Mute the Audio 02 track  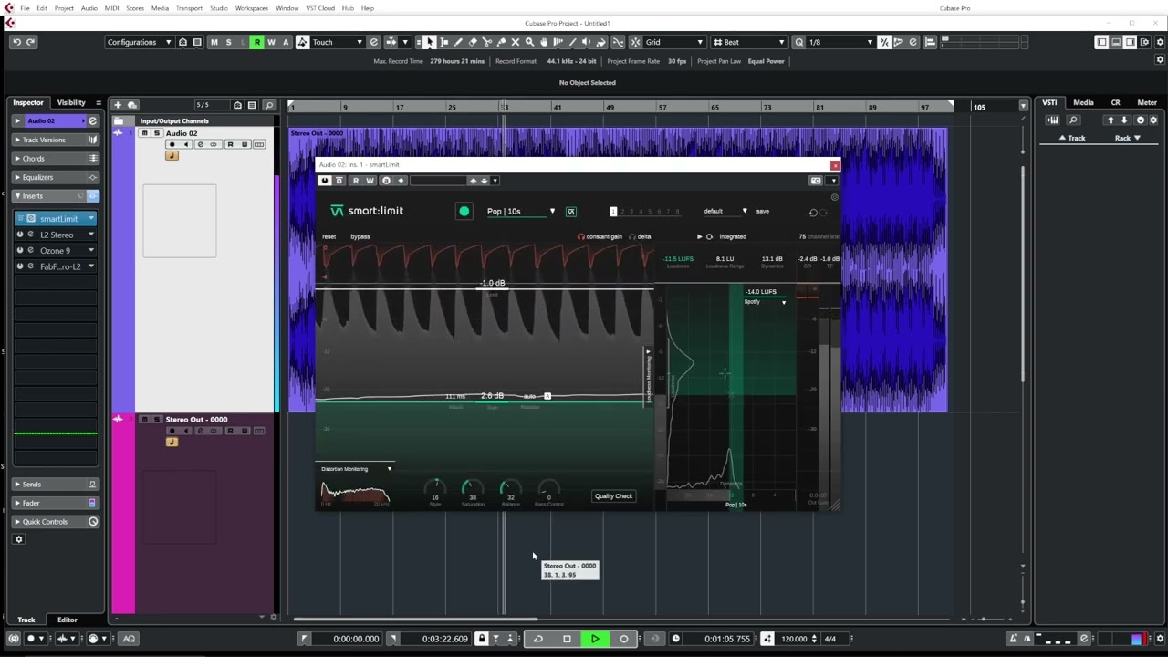click(144, 133)
